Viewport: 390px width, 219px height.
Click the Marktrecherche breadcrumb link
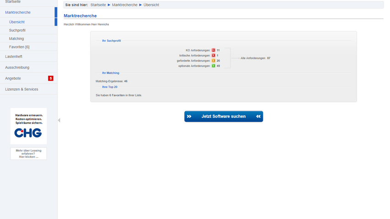pyautogui.click(x=124, y=5)
